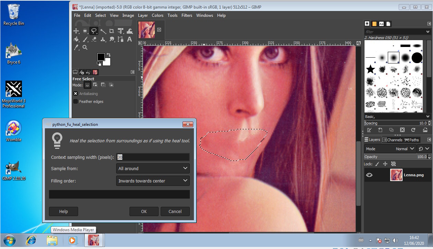
Task: Launch Internet Explorer from the taskbar
Action: click(x=31, y=240)
